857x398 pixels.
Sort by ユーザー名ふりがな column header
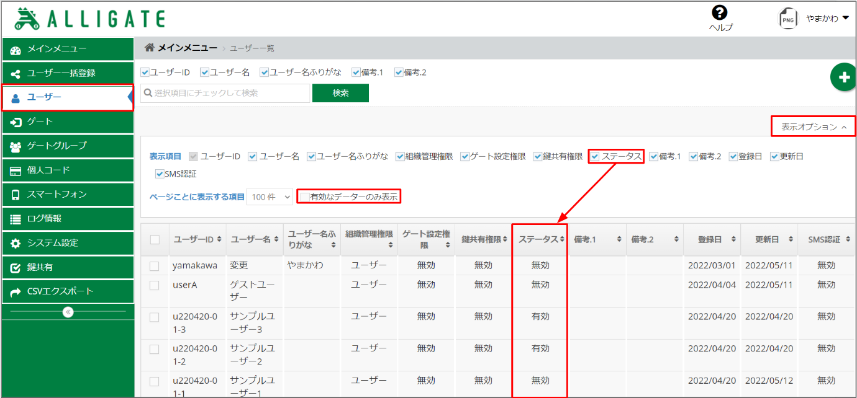(312, 239)
